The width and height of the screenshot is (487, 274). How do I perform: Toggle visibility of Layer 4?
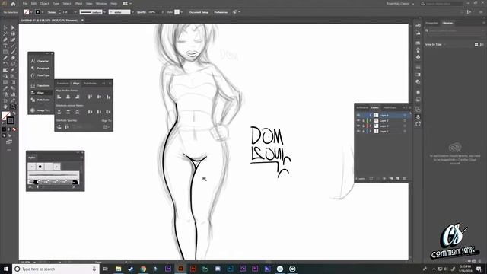[358, 115]
